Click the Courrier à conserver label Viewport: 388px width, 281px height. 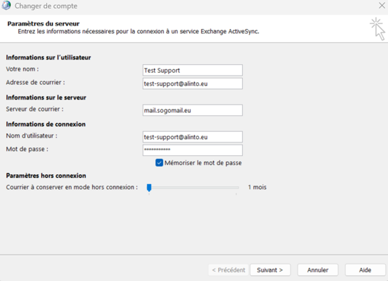point(72,187)
